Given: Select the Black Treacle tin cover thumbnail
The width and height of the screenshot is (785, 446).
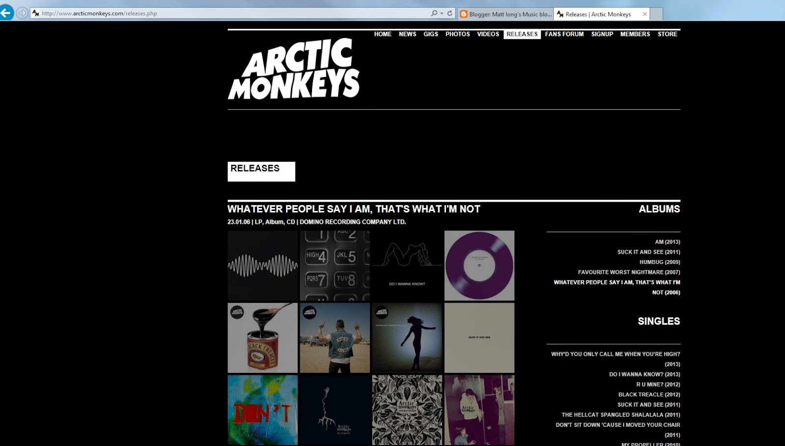Looking at the screenshot, I should (x=262, y=338).
